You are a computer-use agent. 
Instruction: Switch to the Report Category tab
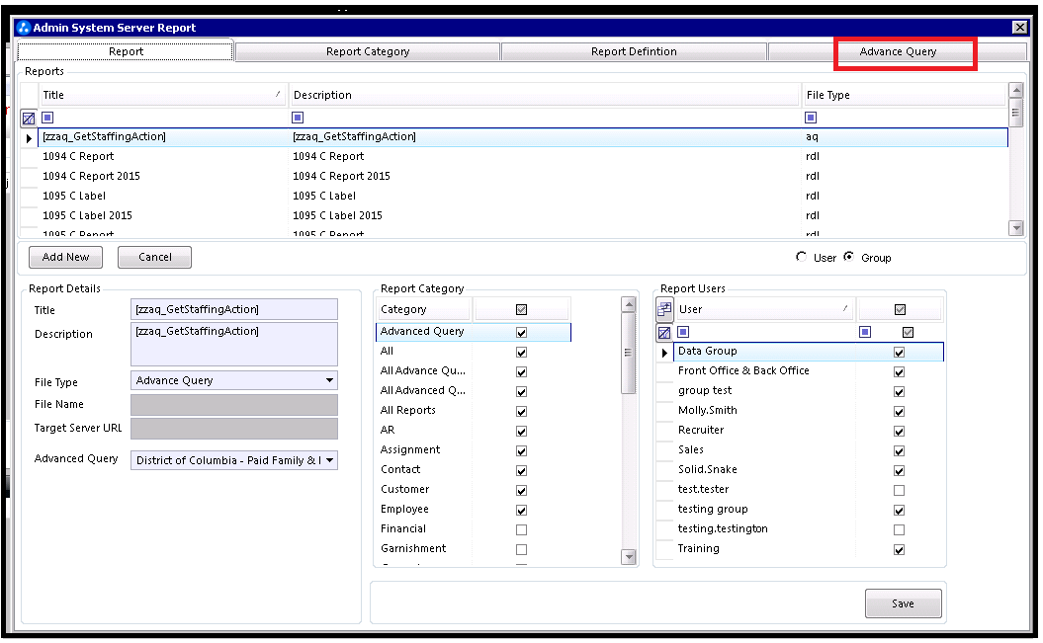tap(367, 51)
